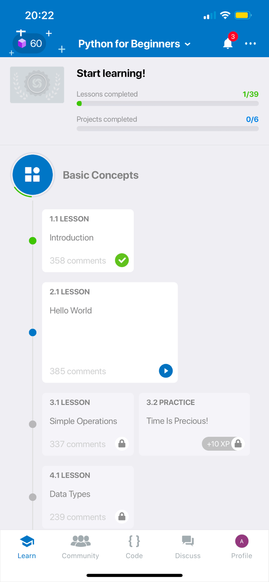Tap the course certificate badge thumbnail
Image resolution: width=269 pixels, height=582 pixels.
[x=37, y=85]
